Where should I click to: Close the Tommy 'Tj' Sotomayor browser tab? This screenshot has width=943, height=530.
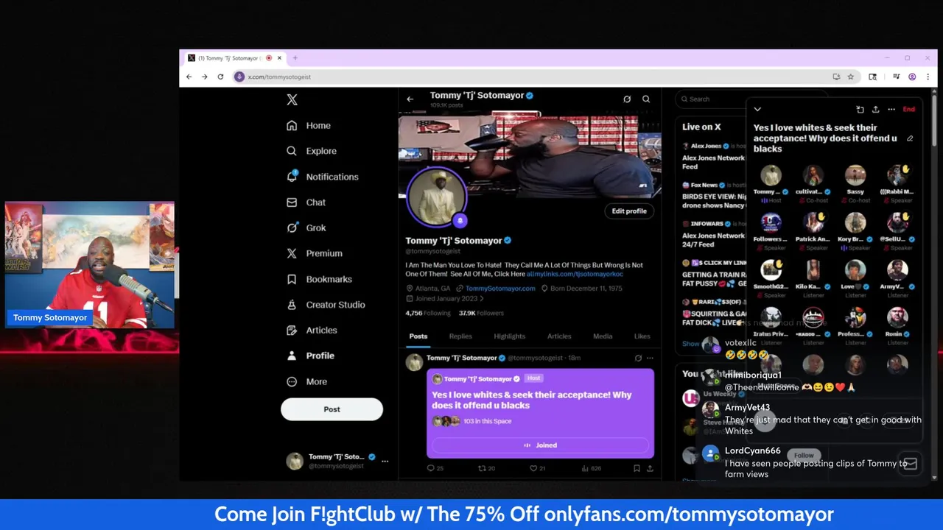click(279, 58)
